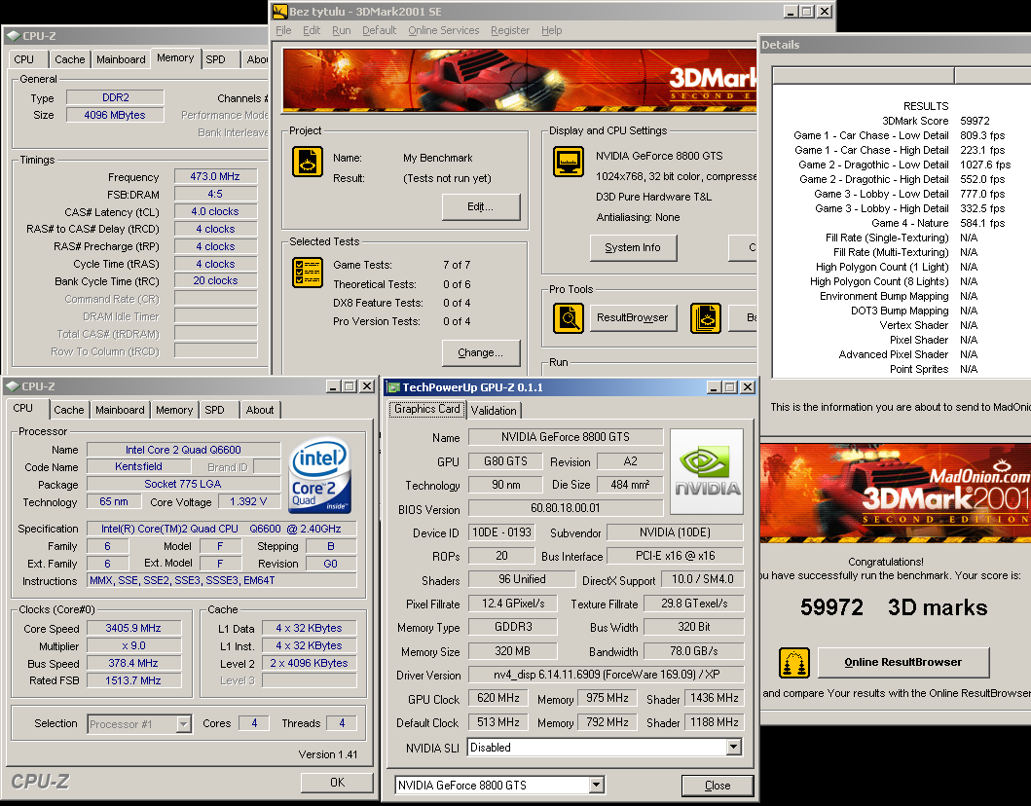The height and width of the screenshot is (806, 1031).
Task: Click the GPU Clock 620 MHz field
Action: coord(498,698)
